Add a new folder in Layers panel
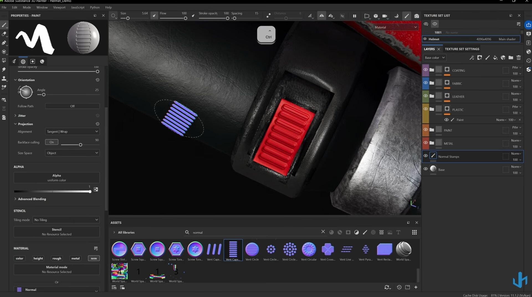Image resolution: width=532 pixels, height=297 pixels. click(x=511, y=58)
